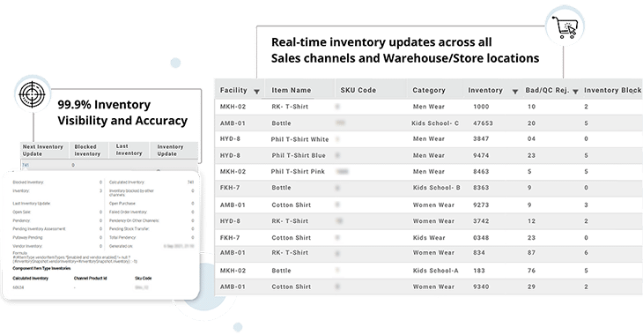
Task: Click the Putaway Pending label
Action: tap(27, 238)
